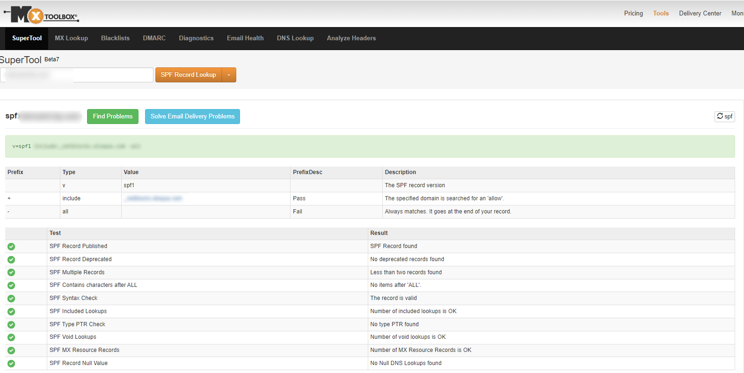Click green check icon for SPF Record Deprecated
The image size is (744, 373).
coord(11,260)
